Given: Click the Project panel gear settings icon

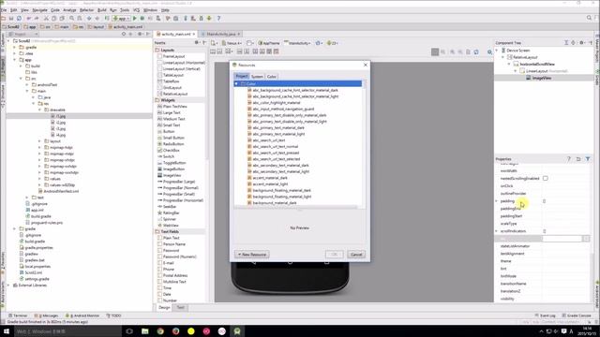Looking at the screenshot, I should pos(140,34).
